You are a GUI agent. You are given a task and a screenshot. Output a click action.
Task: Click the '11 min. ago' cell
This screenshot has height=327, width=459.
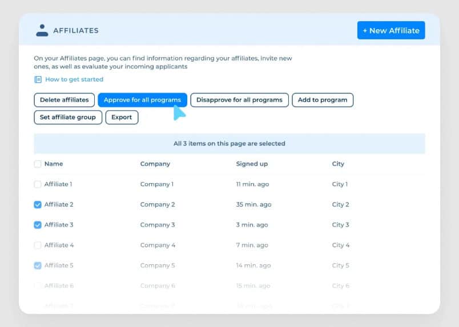252,184
